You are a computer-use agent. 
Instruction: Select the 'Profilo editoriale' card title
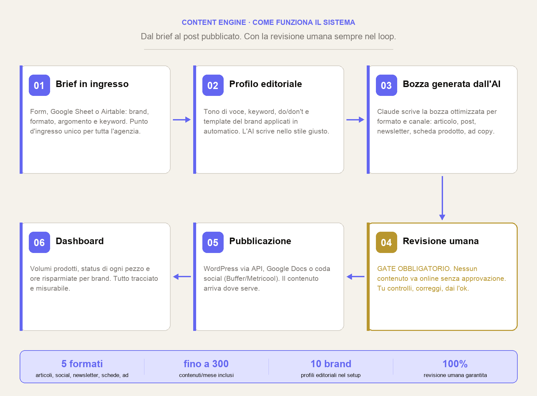click(266, 84)
